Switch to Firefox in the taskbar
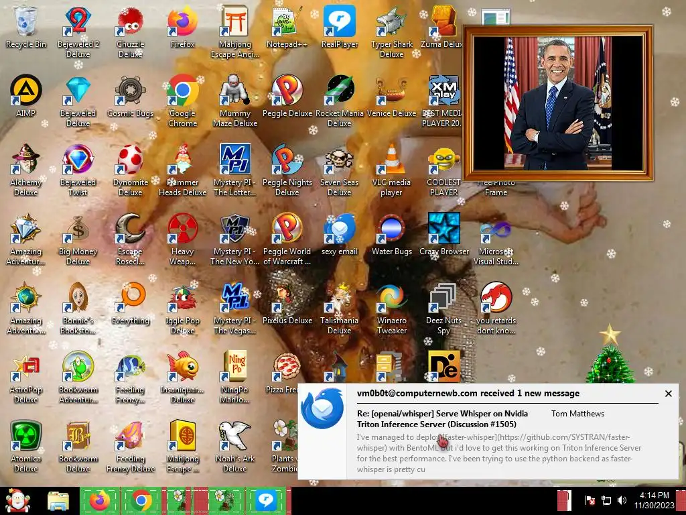This screenshot has height=515, width=686. [x=99, y=501]
